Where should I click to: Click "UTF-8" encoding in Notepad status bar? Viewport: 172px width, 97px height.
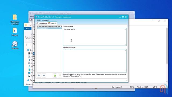[155, 87]
